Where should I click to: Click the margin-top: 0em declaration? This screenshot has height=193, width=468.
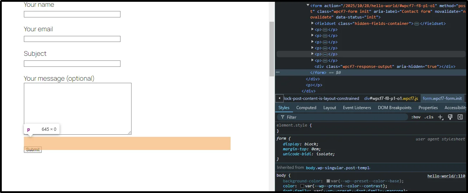[x=302, y=149]
